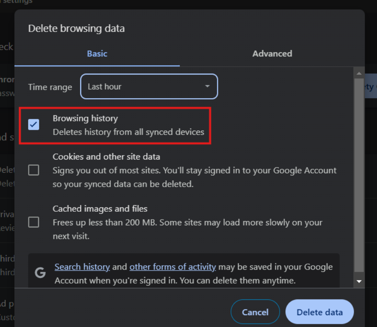
Task: Click the dialog's vertical scrollbar thumb
Action: click(x=359, y=175)
